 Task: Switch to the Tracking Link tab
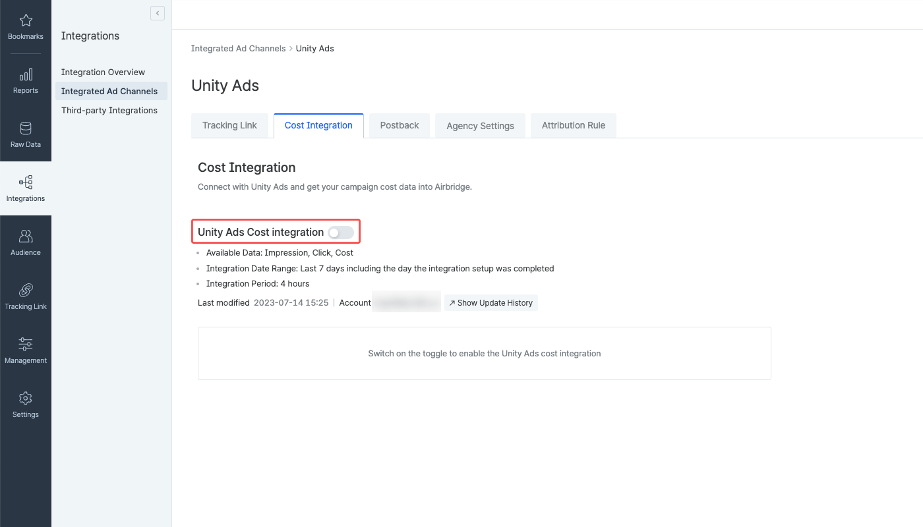(229, 126)
